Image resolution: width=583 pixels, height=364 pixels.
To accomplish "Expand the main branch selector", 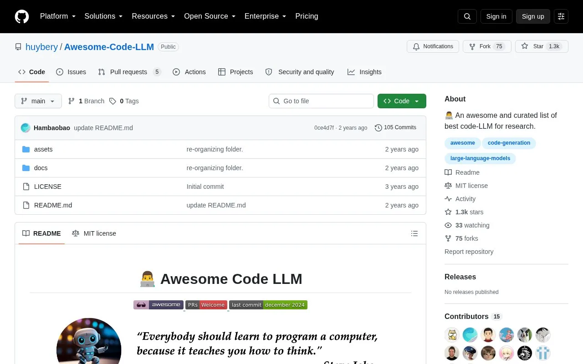I will point(38,101).
